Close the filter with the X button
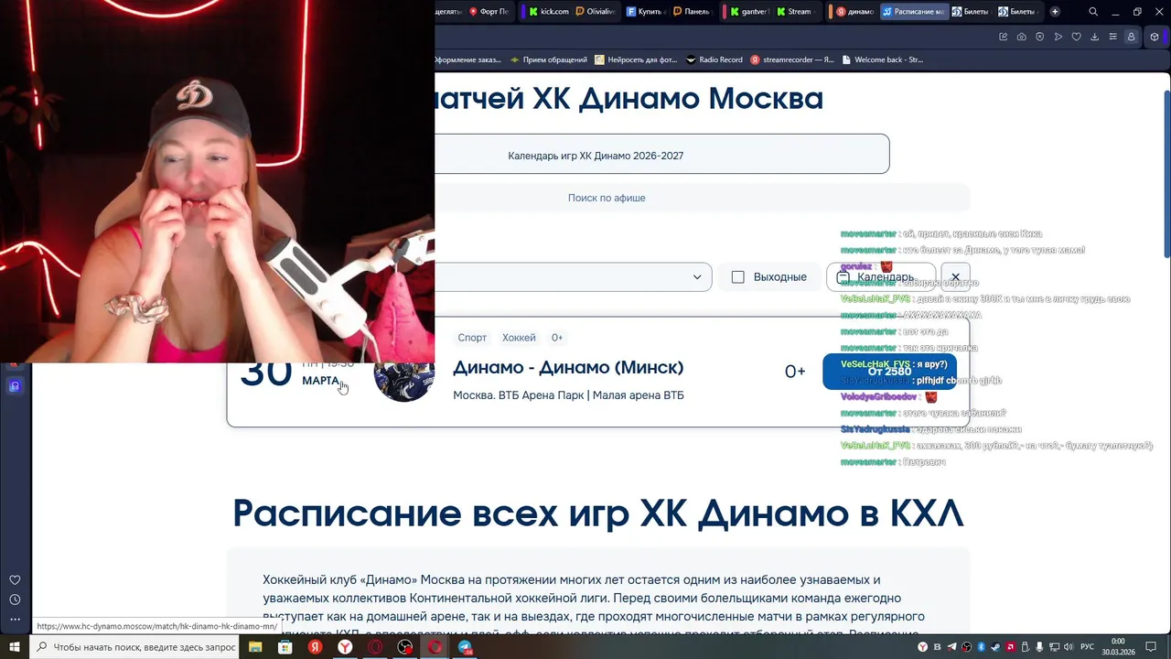Viewport: 1171px width, 659px height. [955, 276]
